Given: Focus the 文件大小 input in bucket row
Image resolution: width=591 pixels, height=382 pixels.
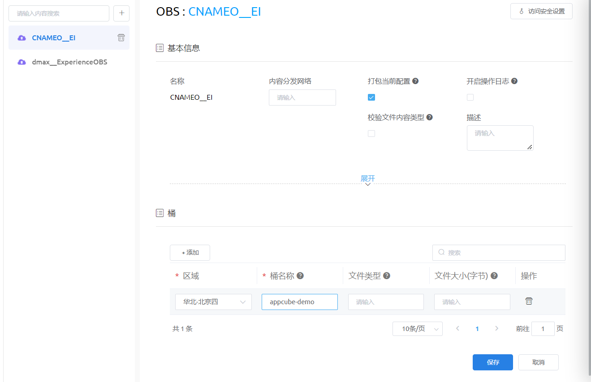Looking at the screenshot, I should 472,302.
